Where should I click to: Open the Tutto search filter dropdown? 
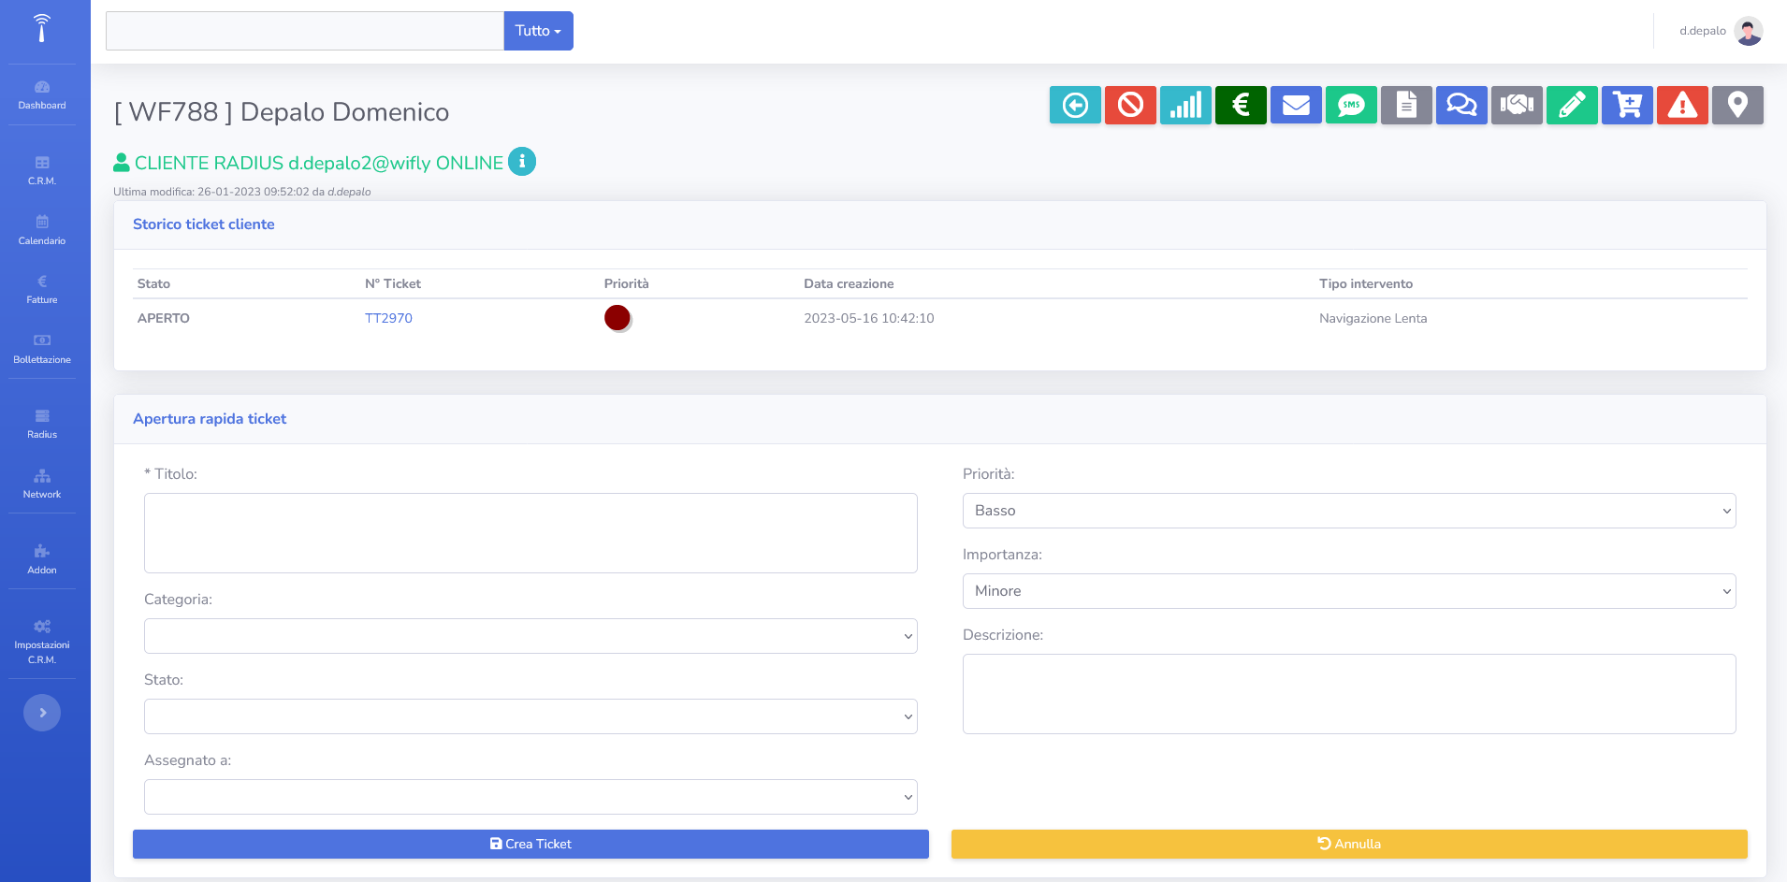coord(538,31)
